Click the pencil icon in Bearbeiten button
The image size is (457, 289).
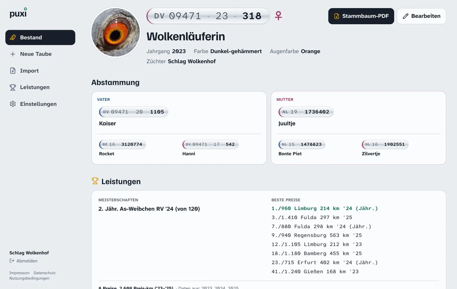(x=406, y=16)
